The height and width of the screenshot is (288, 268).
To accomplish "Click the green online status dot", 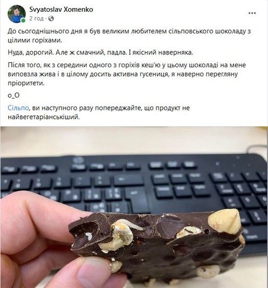I will tap(23, 20).
